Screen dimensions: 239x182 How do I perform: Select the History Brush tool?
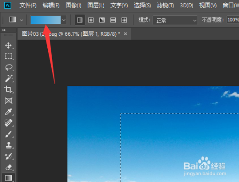coord(9,156)
